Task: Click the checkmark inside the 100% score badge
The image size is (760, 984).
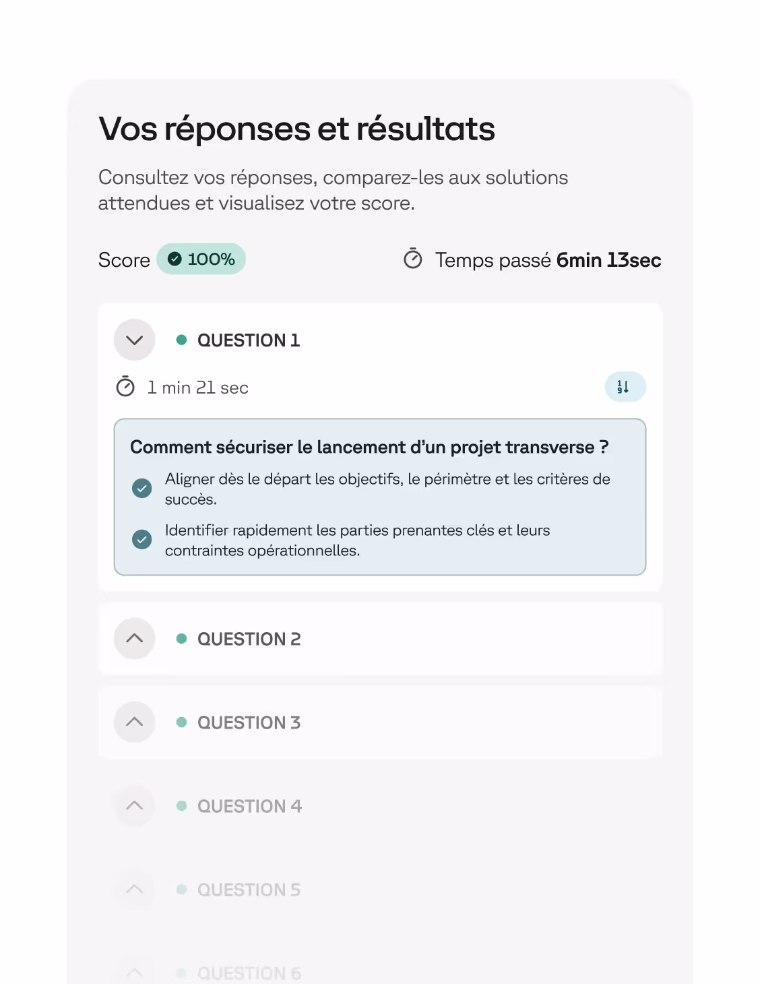Action: pos(175,258)
